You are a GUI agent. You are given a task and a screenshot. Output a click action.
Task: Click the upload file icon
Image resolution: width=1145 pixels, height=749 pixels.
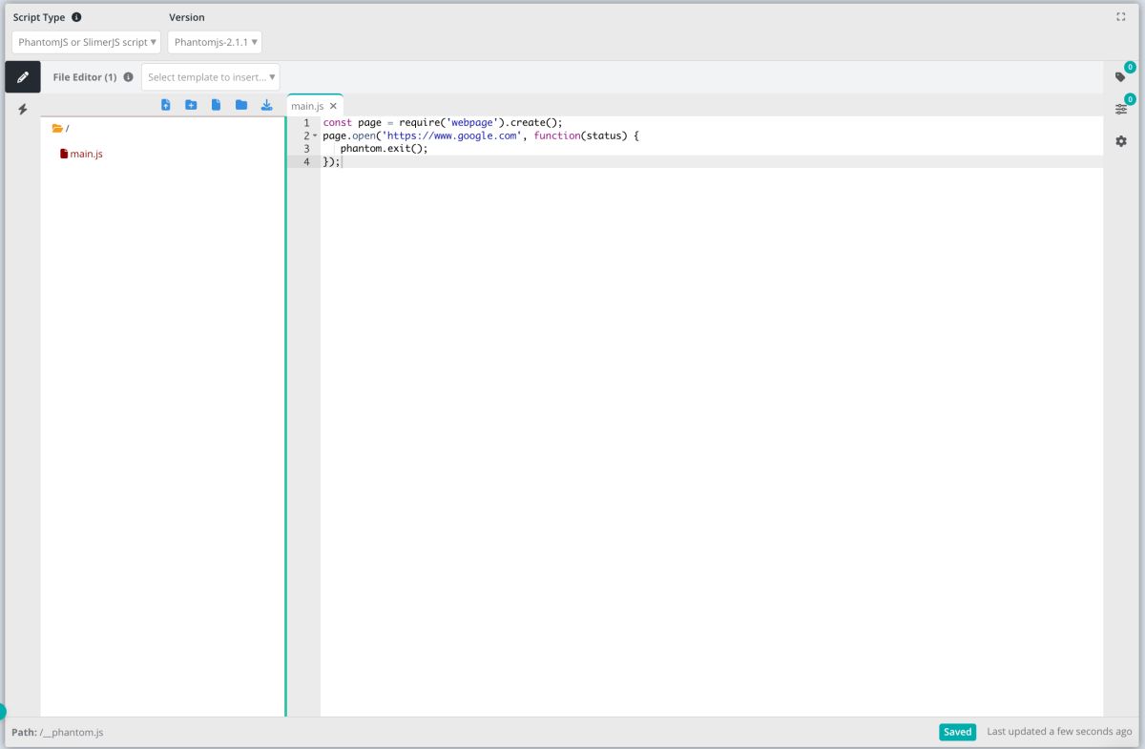pyautogui.click(x=166, y=105)
